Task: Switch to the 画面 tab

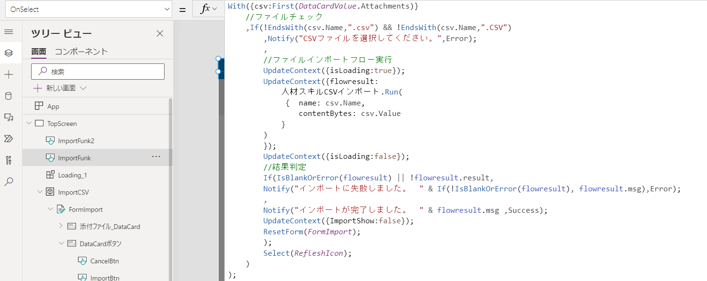Action: point(39,52)
